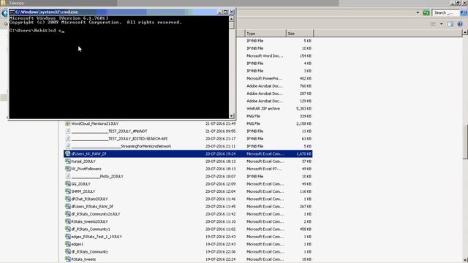Select file df_RStats_Community
Image resolution: width=468 pixels, height=263 pixels.
(x=89, y=251)
